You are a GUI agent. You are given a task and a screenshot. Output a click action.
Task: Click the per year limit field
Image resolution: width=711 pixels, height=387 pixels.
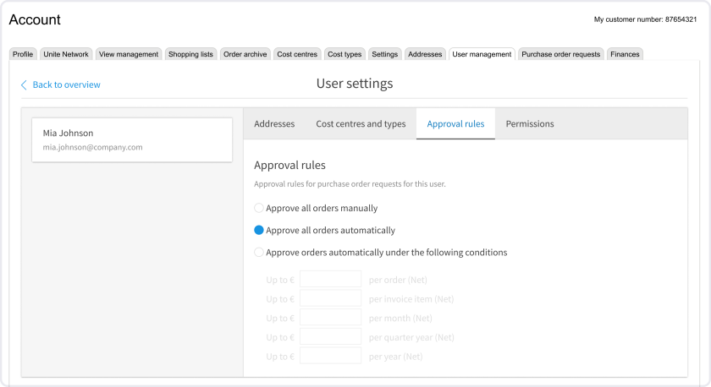coord(330,357)
